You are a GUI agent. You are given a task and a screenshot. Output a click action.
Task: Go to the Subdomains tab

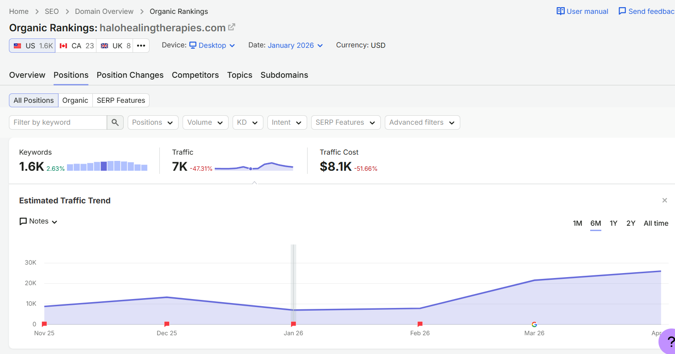tap(284, 75)
